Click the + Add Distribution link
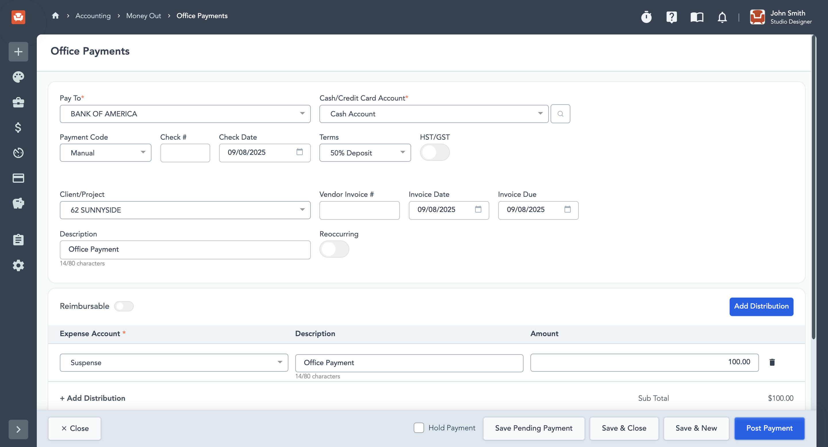The width and height of the screenshot is (828, 447). click(93, 398)
